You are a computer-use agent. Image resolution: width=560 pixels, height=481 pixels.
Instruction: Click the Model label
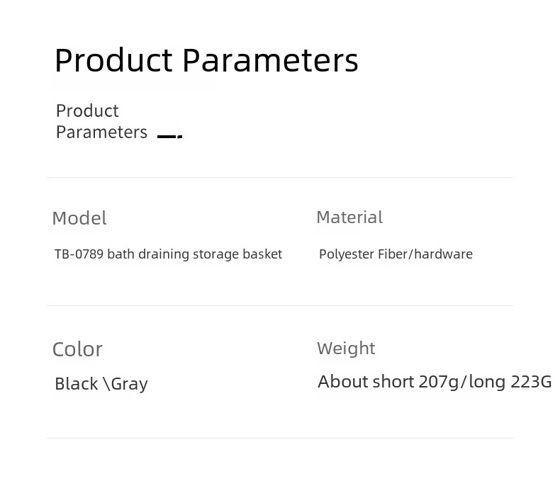[x=79, y=218]
